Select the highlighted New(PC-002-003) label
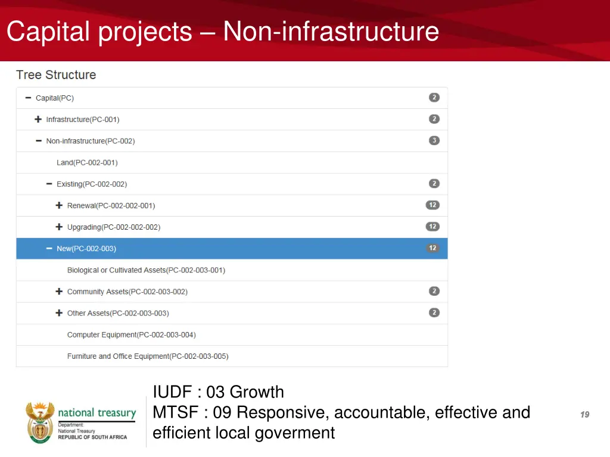The width and height of the screenshot is (610, 457). click(86, 248)
